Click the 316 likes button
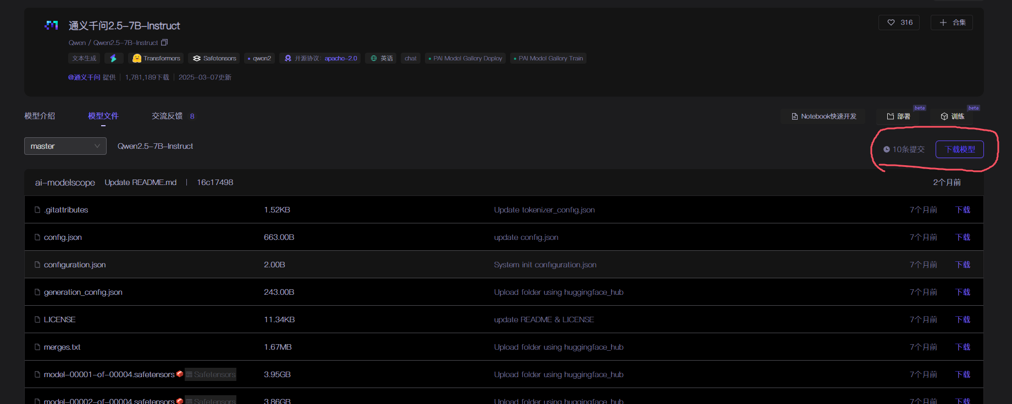 [899, 23]
